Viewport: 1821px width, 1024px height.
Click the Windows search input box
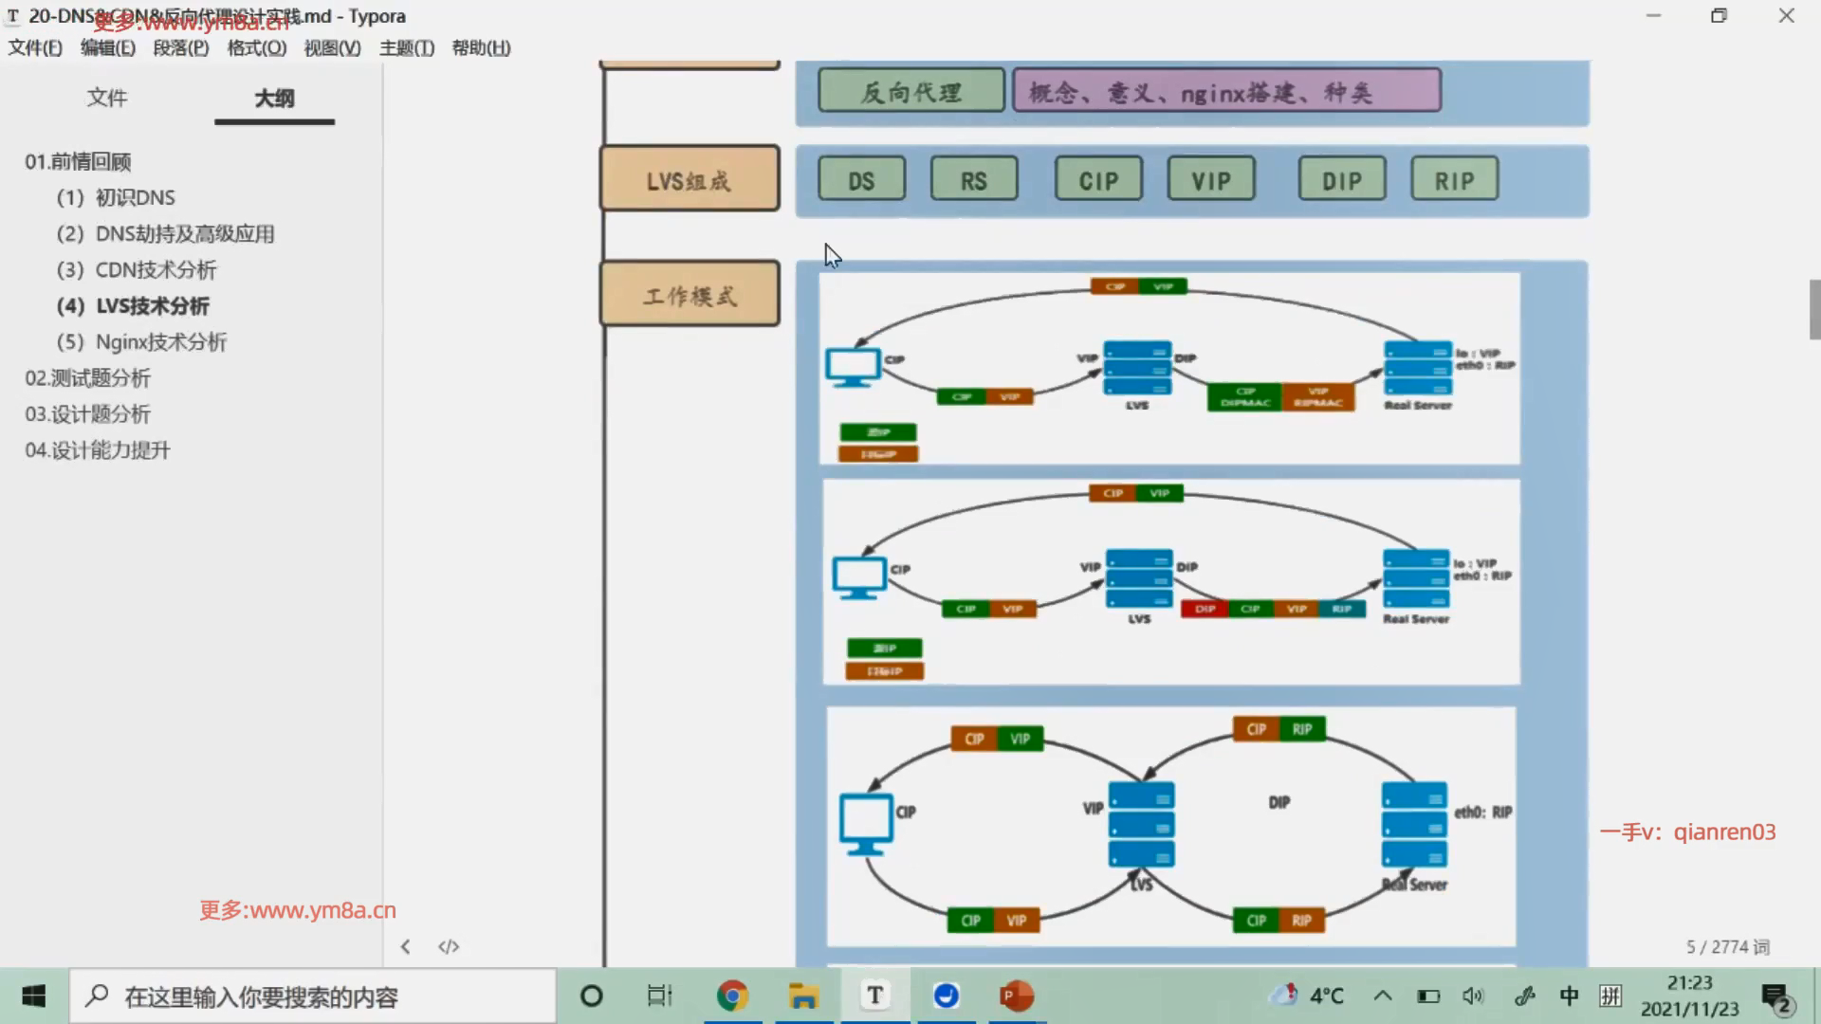(313, 997)
